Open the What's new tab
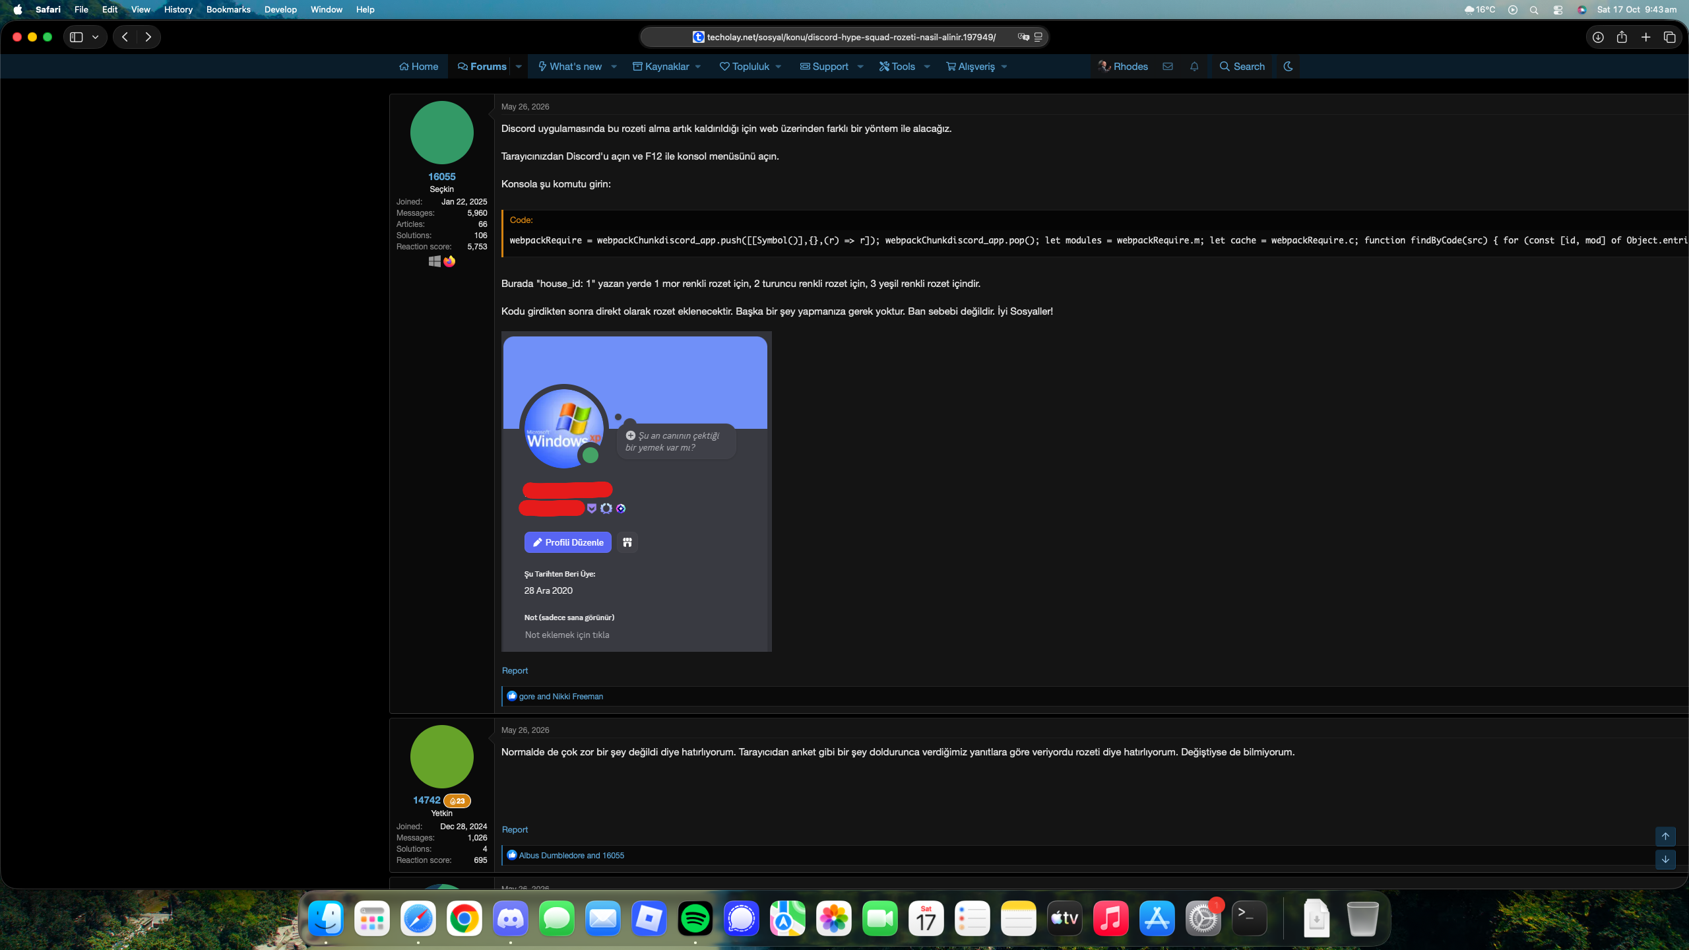Image resolution: width=1689 pixels, height=950 pixels. (x=569, y=66)
